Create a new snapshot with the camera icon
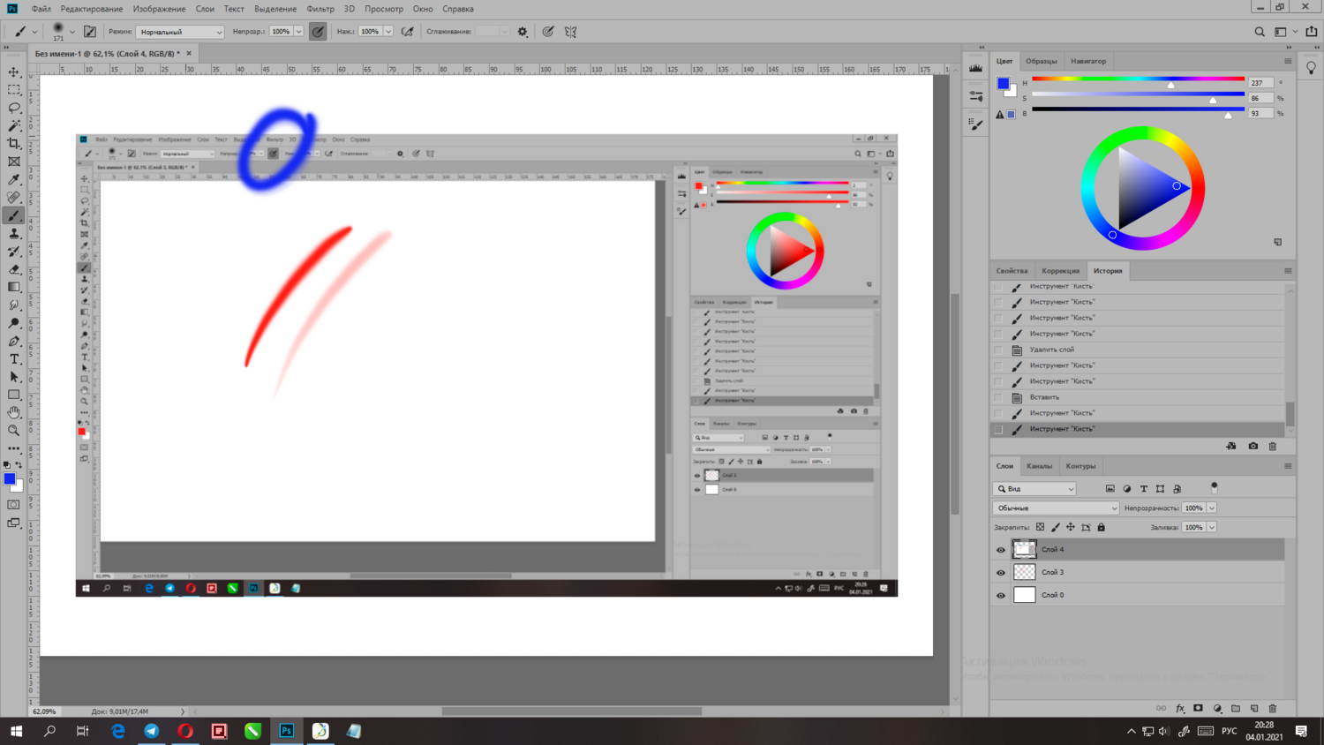 (1253, 446)
